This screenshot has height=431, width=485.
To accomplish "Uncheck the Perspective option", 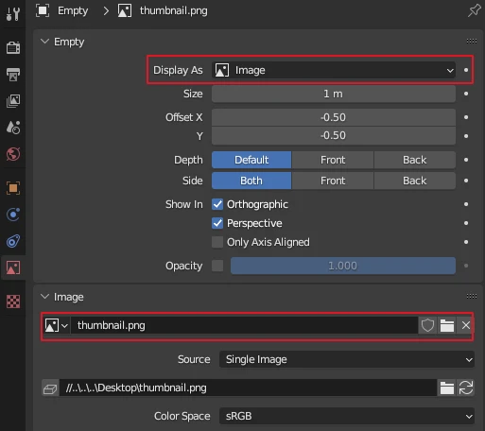I will point(217,223).
